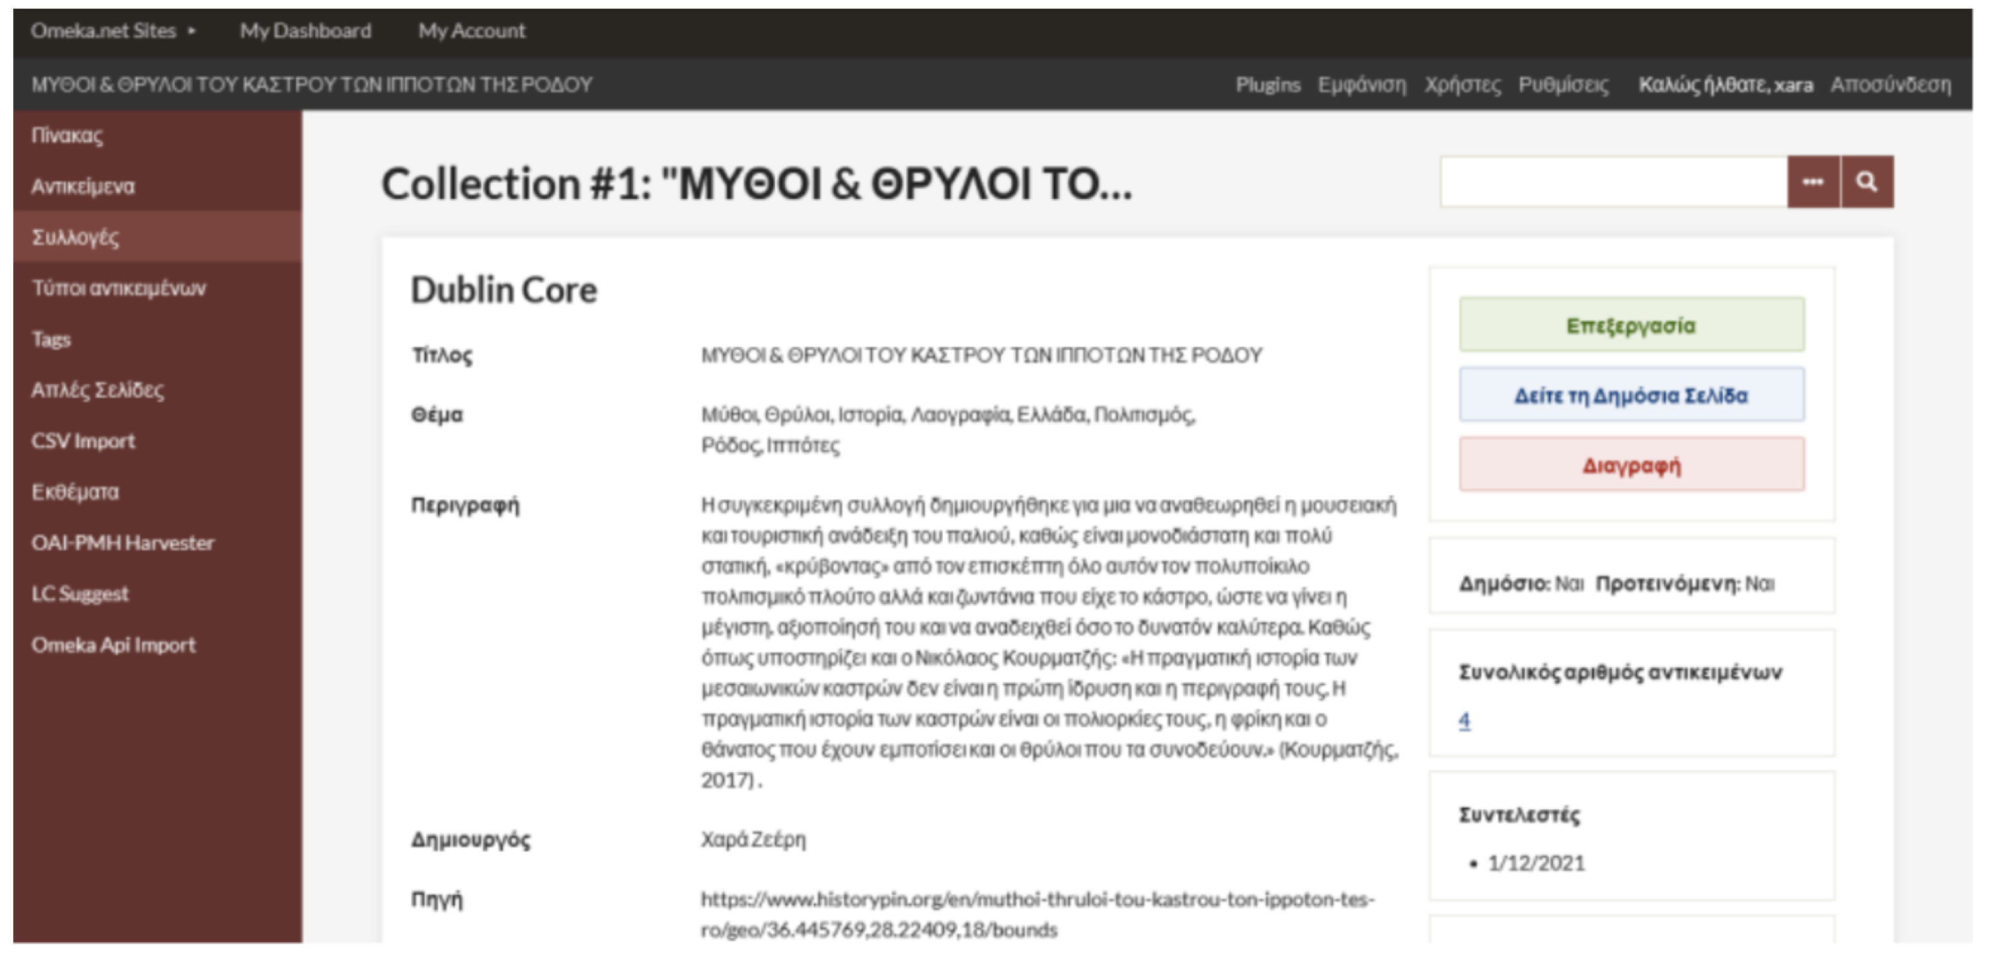
Task: Open Ρυθμίσεις settings link
Action: coord(1563,84)
